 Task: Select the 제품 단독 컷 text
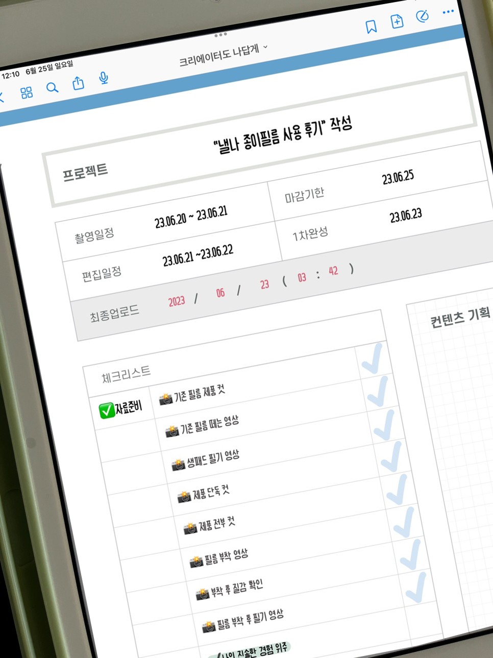point(211,493)
